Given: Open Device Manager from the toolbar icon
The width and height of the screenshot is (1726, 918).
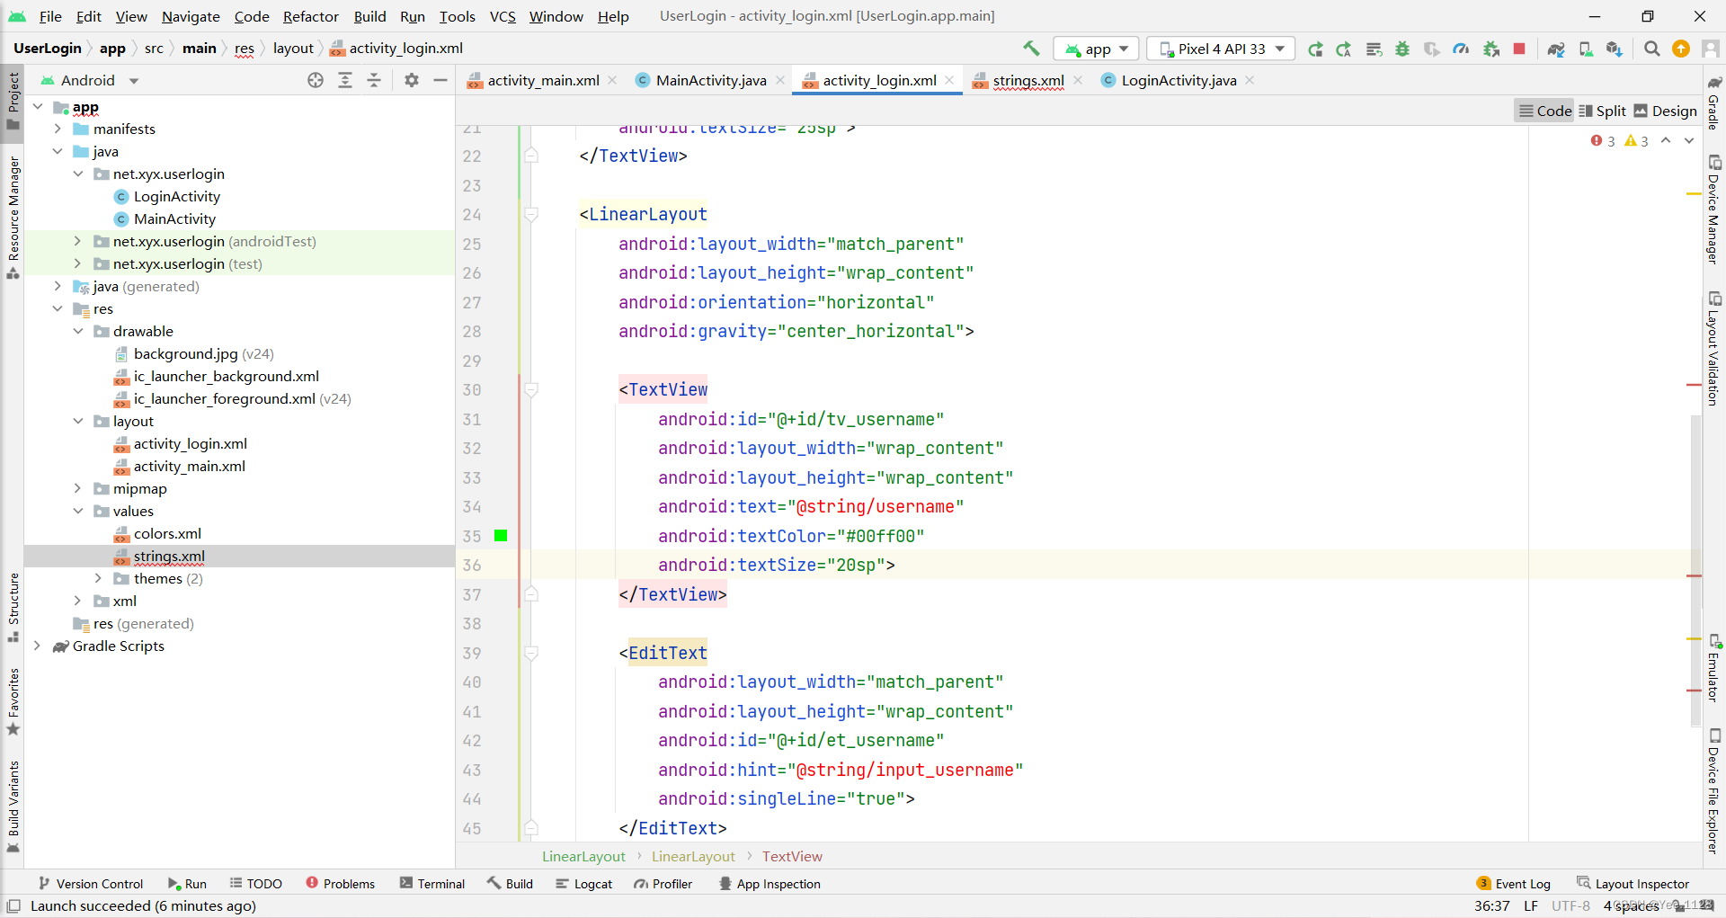Looking at the screenshot, I should pos(1586,49).
